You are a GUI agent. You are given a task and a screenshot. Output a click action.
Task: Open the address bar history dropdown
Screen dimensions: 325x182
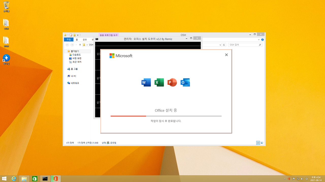220,45
